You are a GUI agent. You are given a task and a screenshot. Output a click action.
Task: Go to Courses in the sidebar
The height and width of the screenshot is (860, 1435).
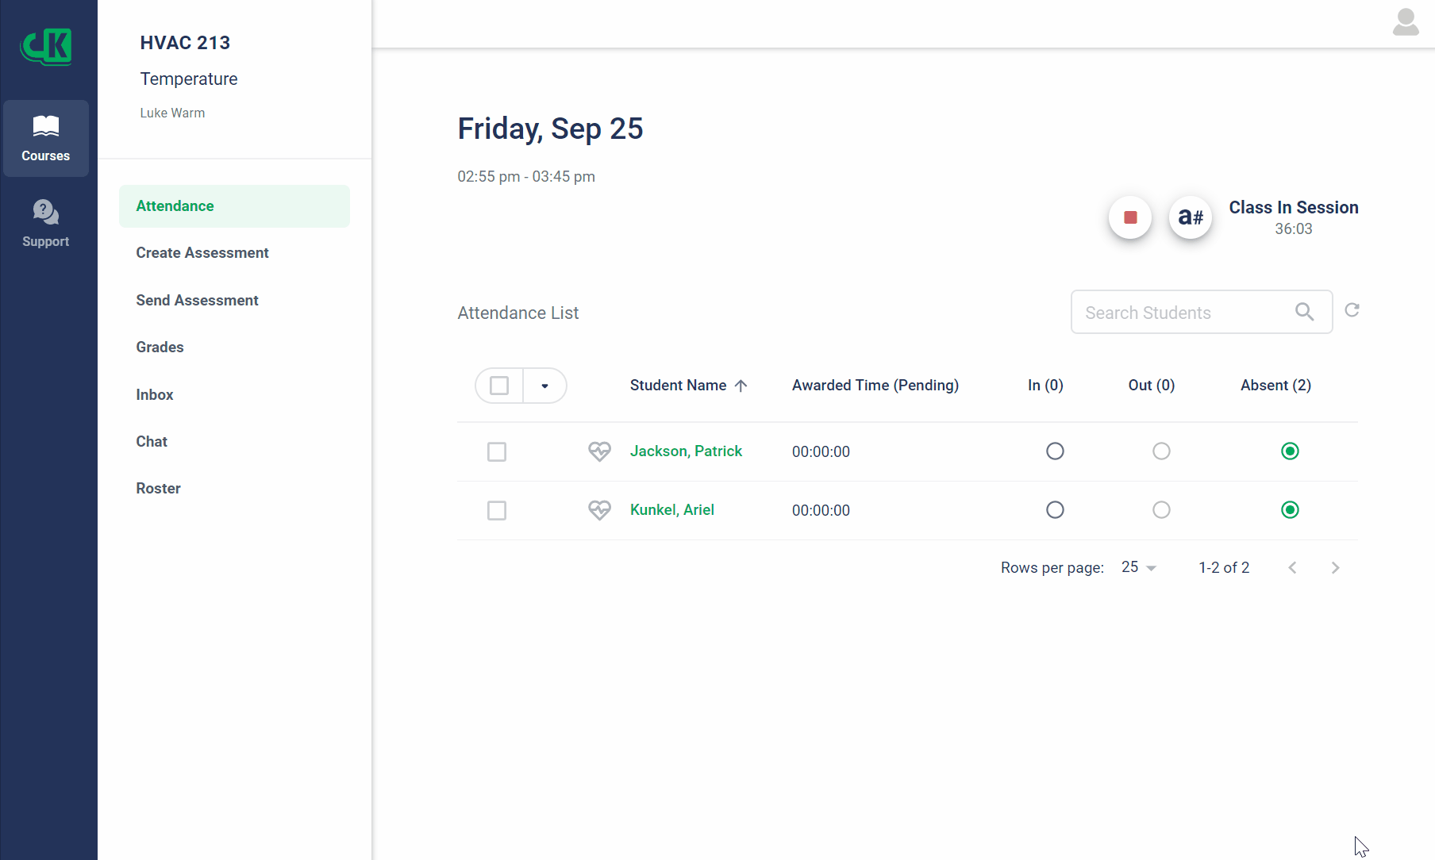click(45, 138)
